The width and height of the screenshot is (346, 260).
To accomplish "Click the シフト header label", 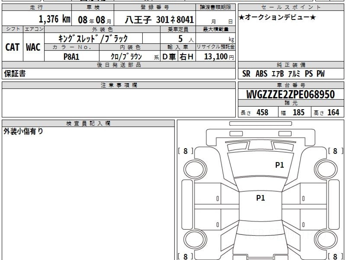I will click(12, 29).
